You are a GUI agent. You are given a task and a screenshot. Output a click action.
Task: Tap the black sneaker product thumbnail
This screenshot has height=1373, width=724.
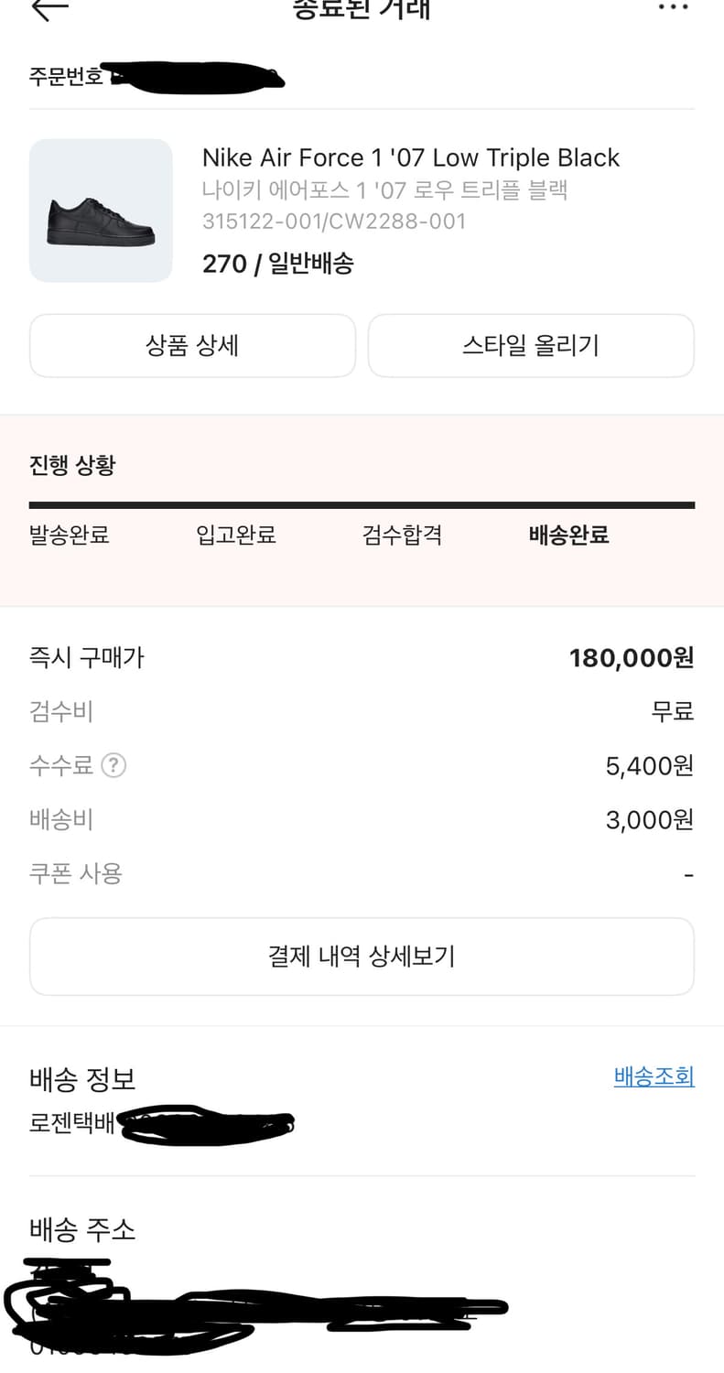(x=101, y=211)
